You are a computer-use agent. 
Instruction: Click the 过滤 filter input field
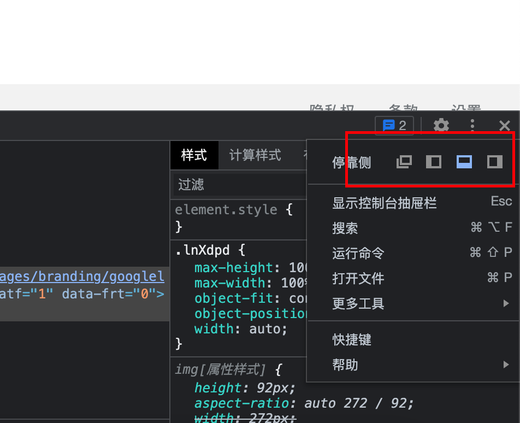[239, 185]
